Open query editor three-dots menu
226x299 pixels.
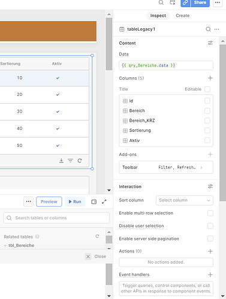(x=28, y=202)
